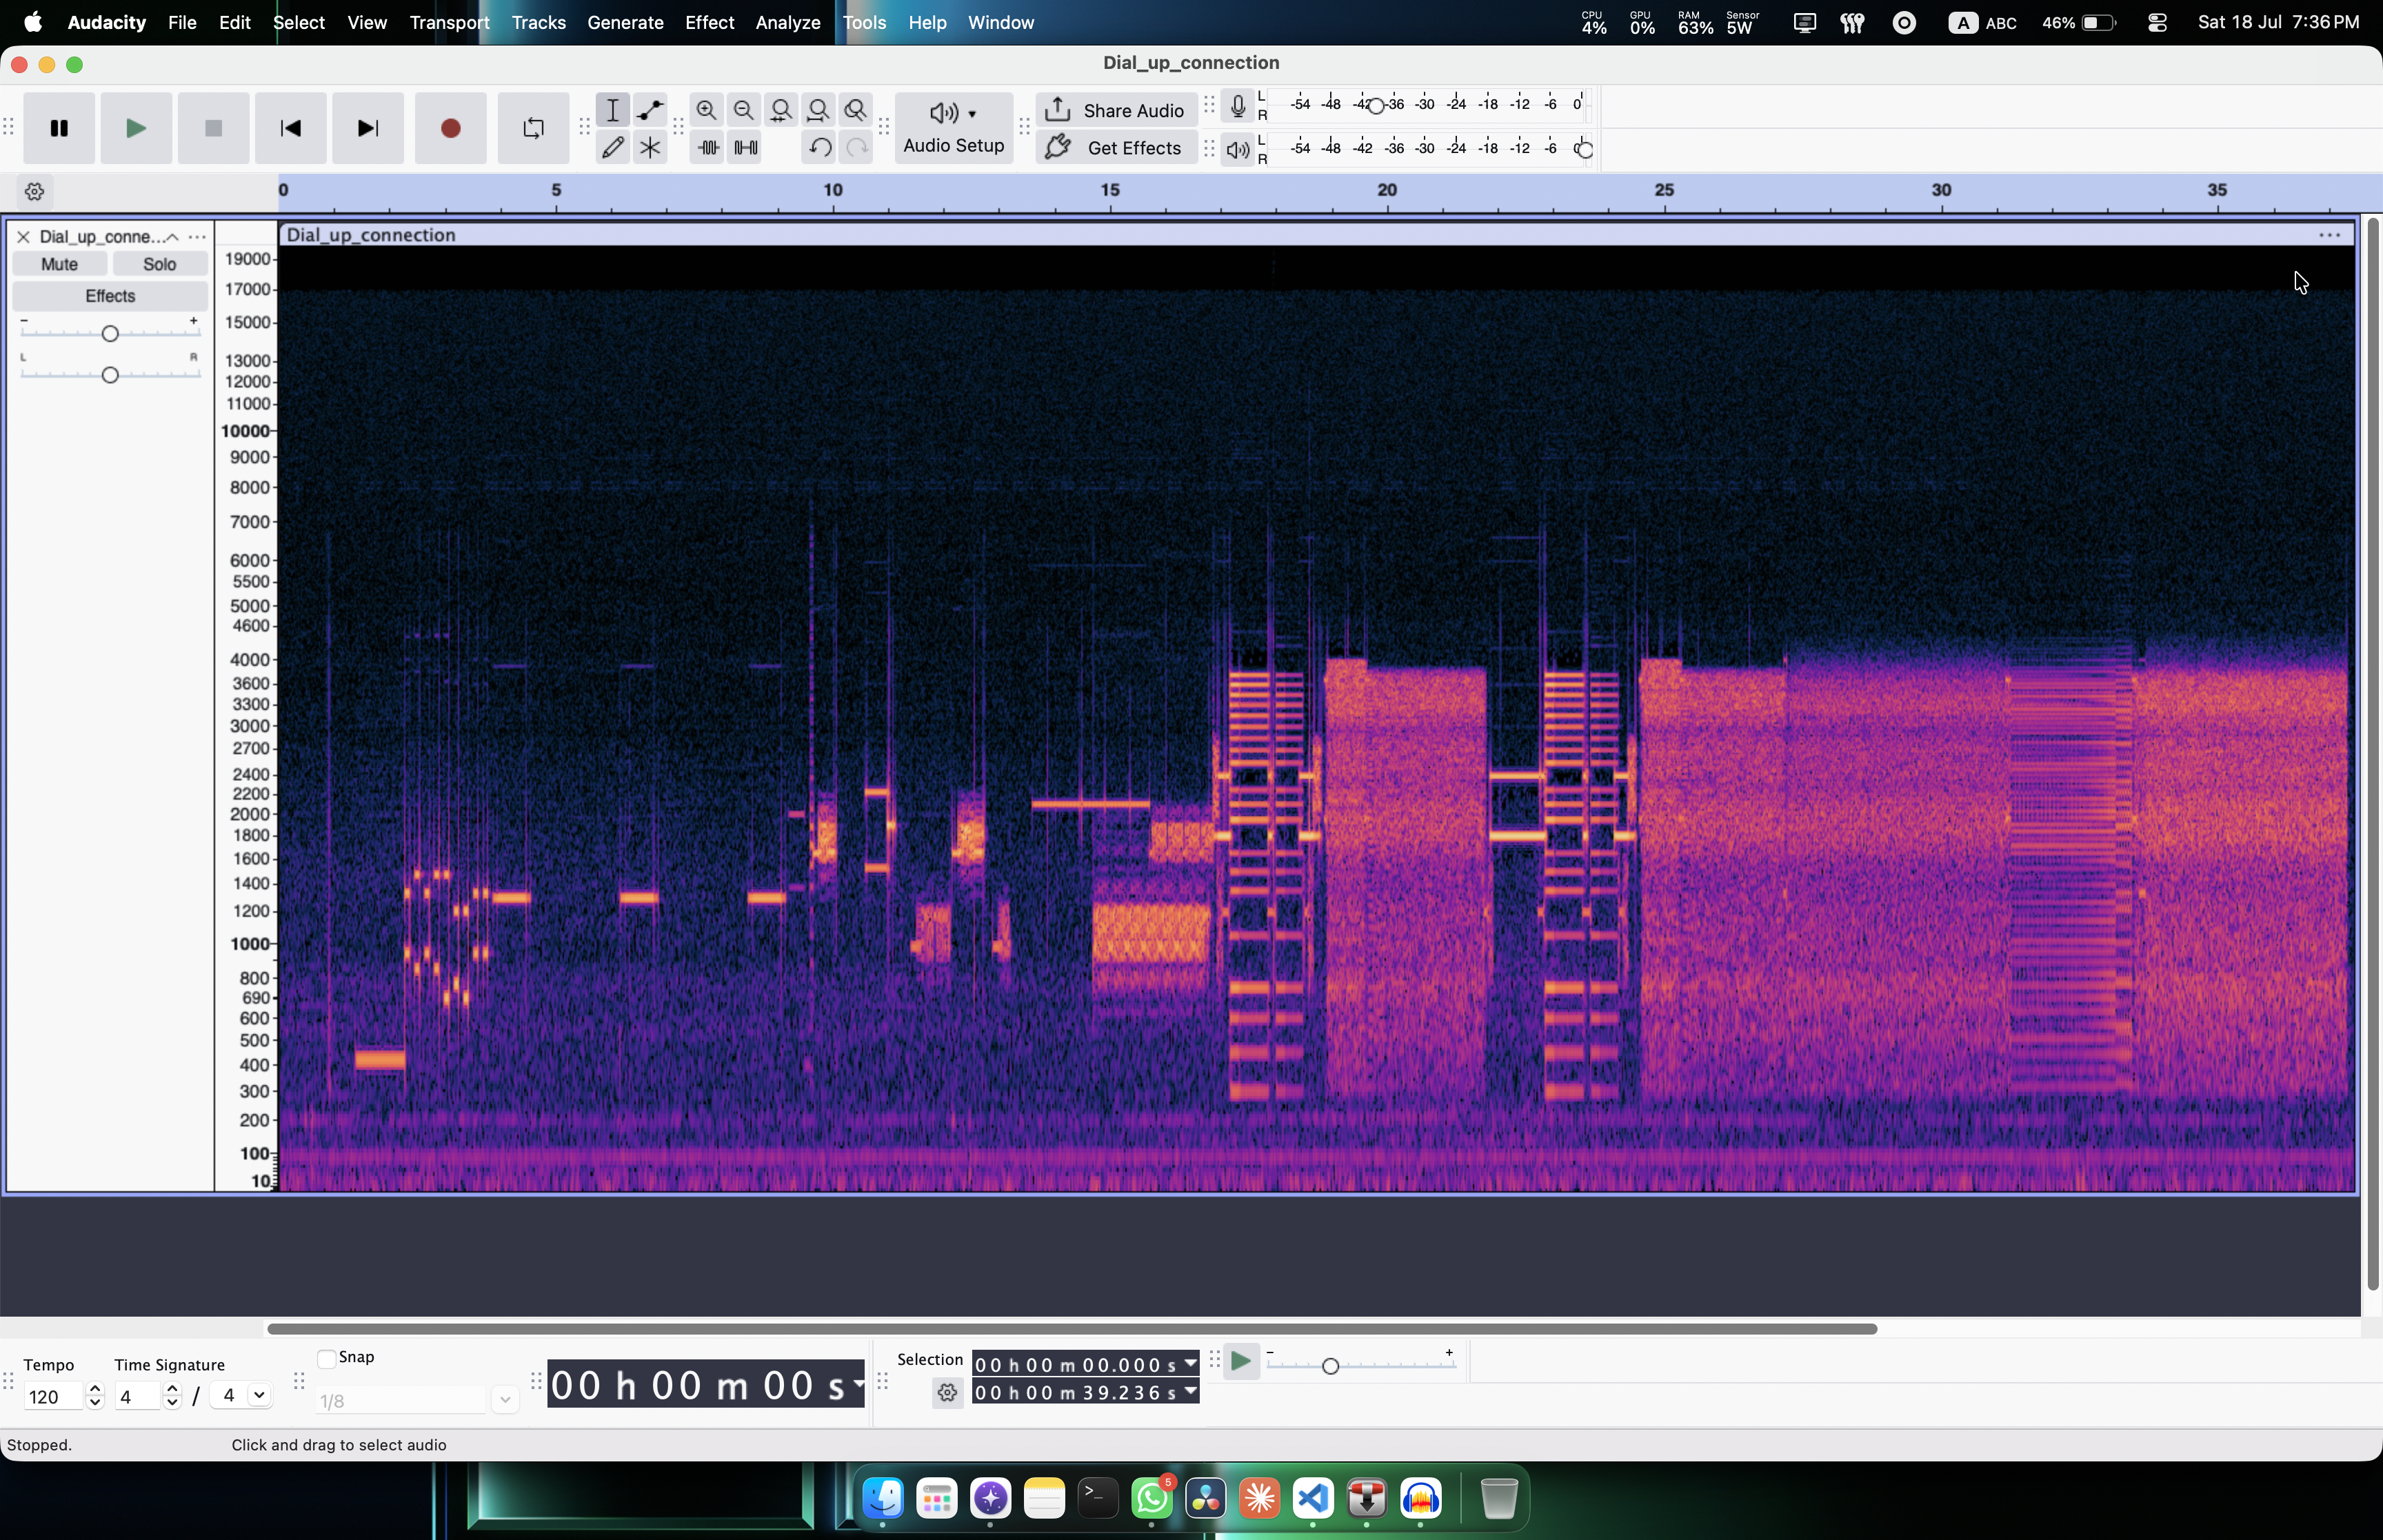Image resolution: width=2383 pixels, height=1540 pixels.
Task: Skip to end of the track
Action: [x=368, y=128]
